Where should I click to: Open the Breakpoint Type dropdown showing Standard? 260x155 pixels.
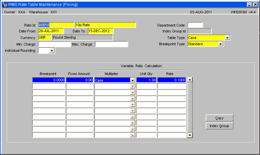(x=220, y=44)
